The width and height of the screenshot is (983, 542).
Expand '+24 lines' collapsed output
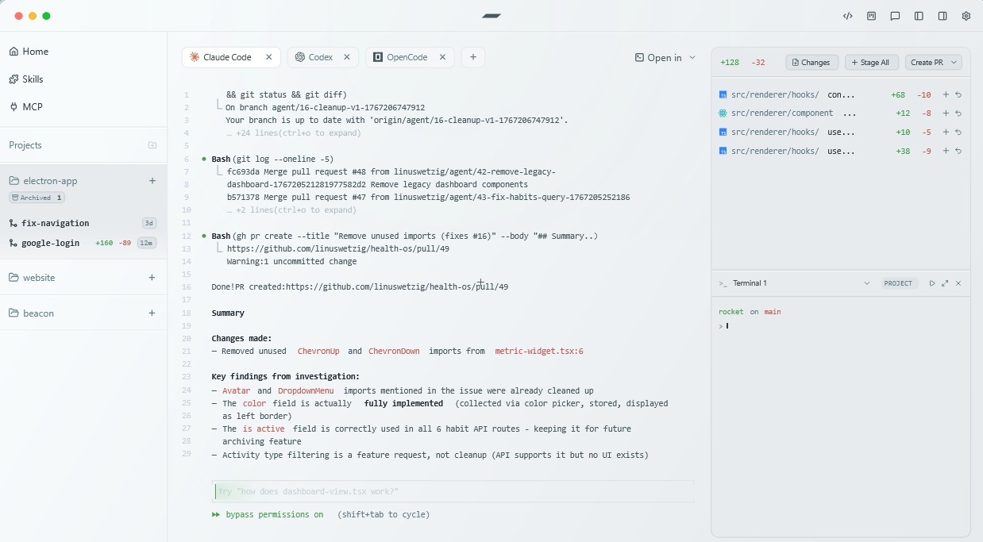point(293,133)
